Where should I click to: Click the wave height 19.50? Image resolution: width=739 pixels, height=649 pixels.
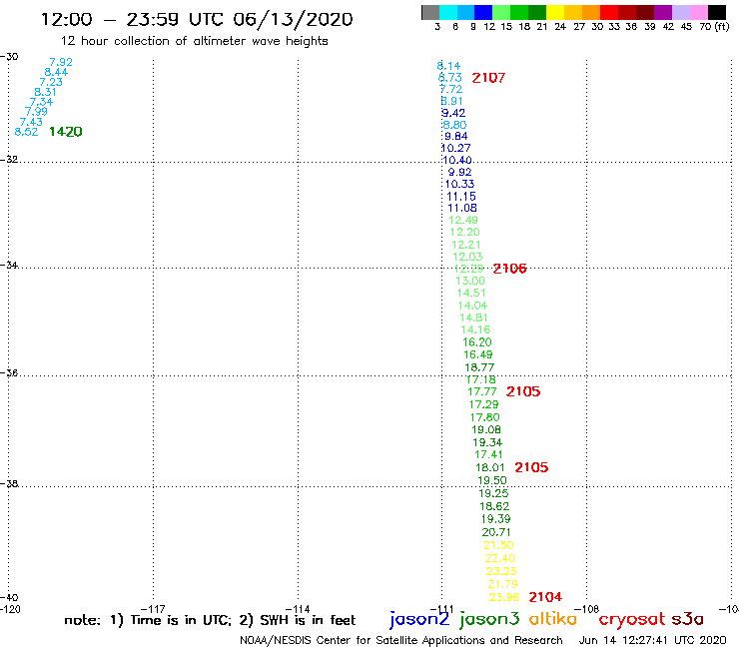(x=492, y=480)
